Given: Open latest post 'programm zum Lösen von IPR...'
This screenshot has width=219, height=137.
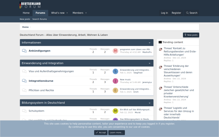Looking at the screenshot, I should click(136, 49).
